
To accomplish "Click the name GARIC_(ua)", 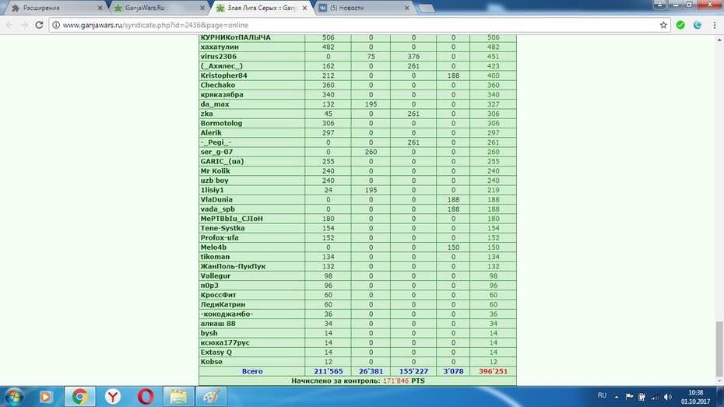I will (222, 162).
